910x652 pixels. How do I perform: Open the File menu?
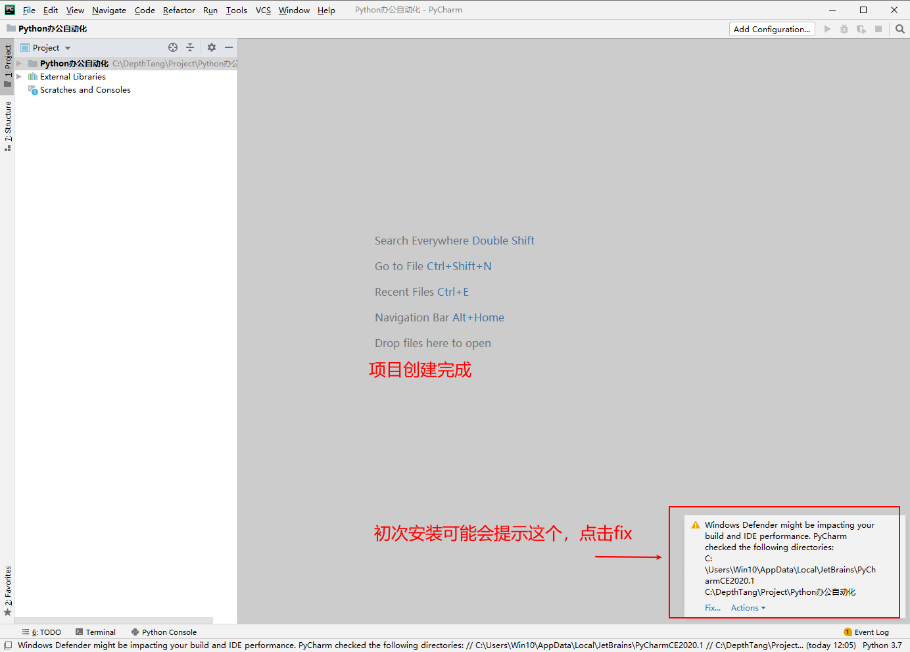[29, 10]
